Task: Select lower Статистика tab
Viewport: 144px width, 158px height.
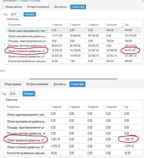Action: click(77, 84)
